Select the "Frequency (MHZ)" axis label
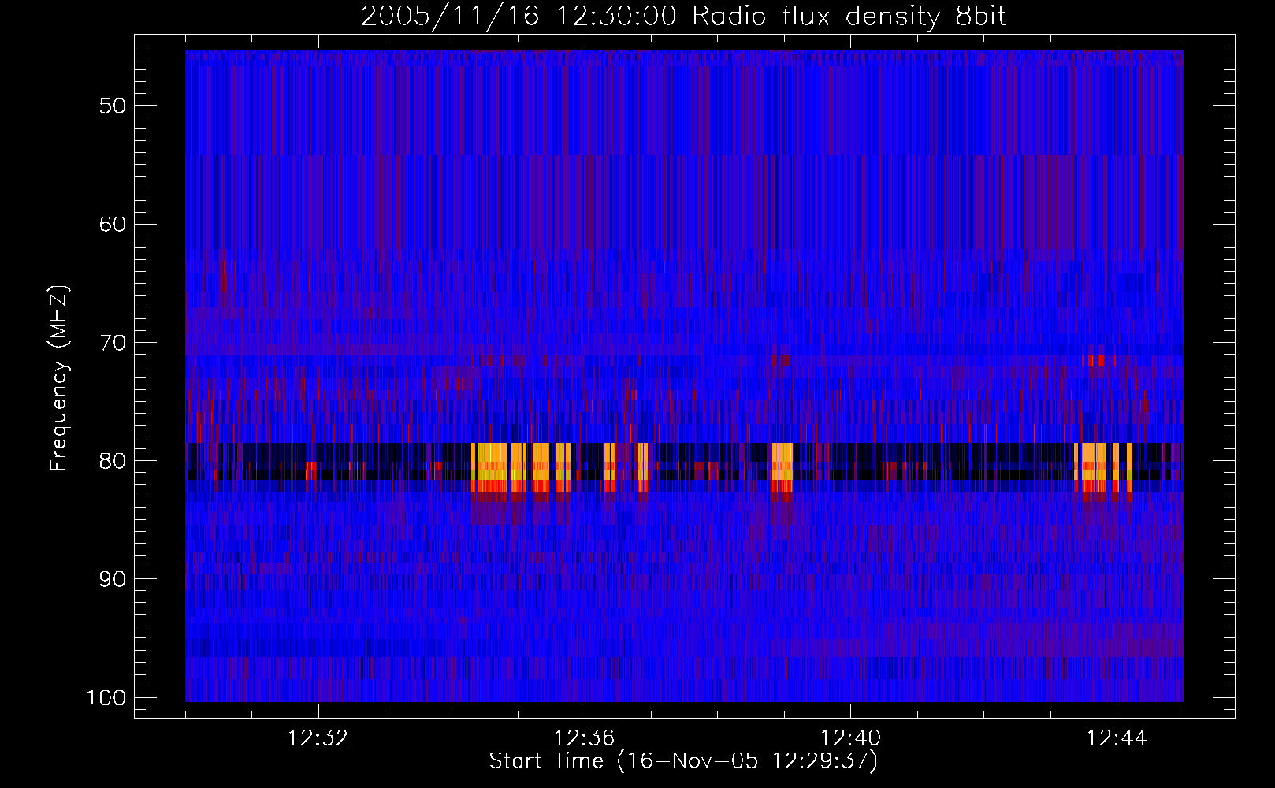This screenshot has height=788, width=1275. point(59,378)
